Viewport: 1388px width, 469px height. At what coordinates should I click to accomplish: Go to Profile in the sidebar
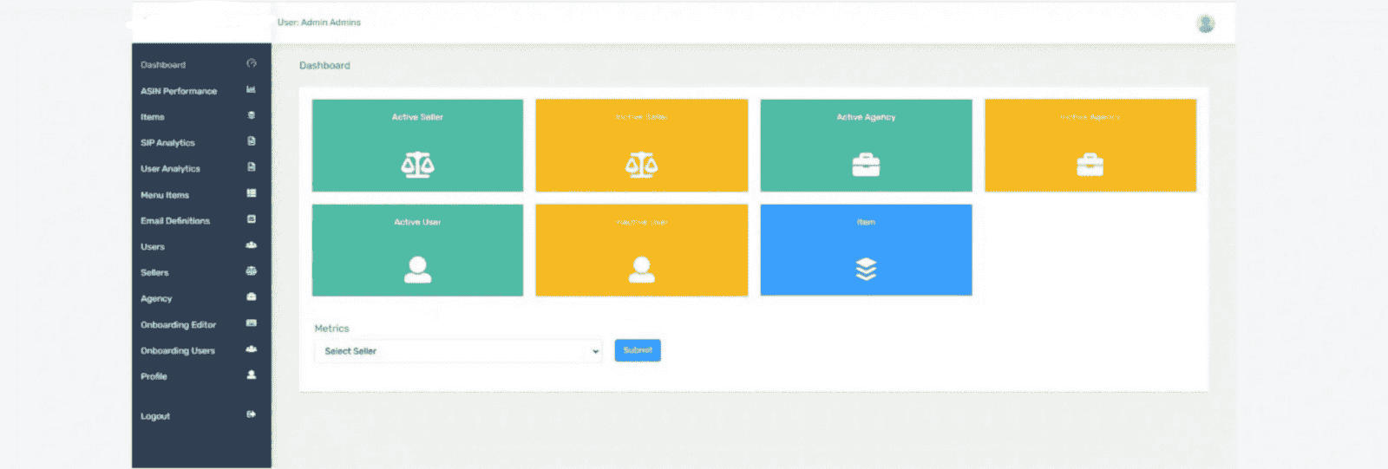coord(154,376)
